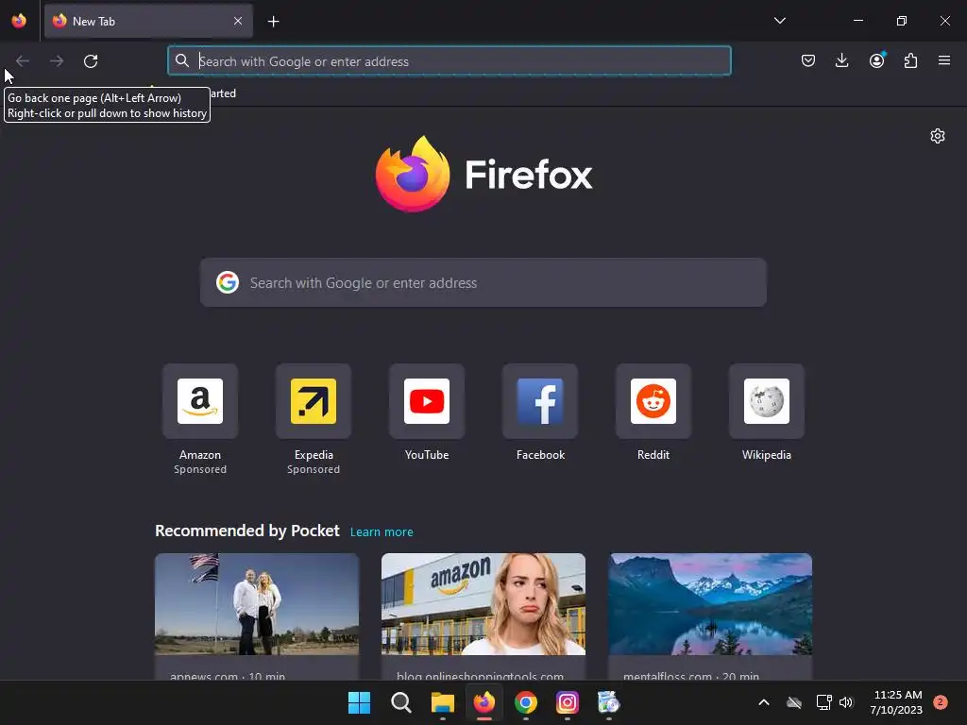Open the application hamburger menu
Screen dimensions: 967x725
coord(944,60)
